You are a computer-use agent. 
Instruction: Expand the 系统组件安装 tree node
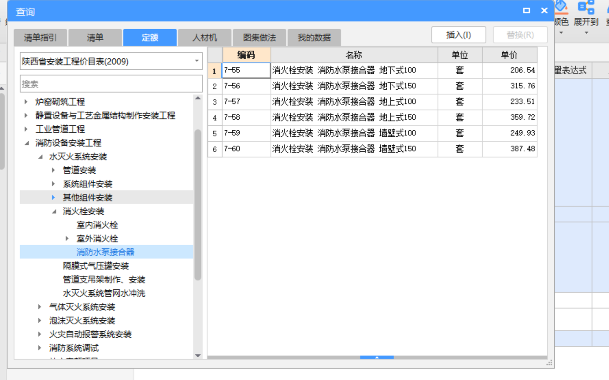coord(53,184)
